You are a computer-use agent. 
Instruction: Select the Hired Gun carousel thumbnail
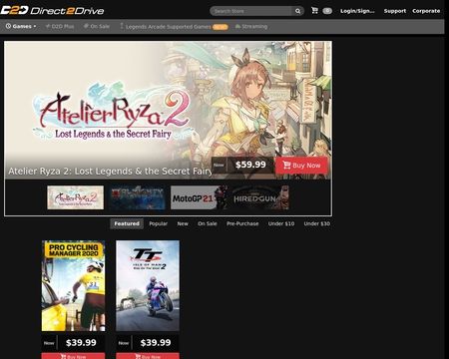click(x=260, y=197)
